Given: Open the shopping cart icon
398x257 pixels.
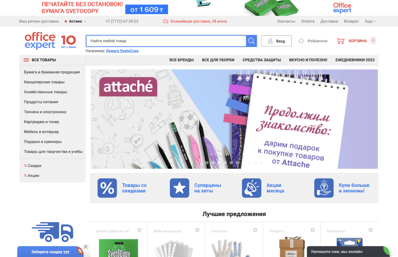Looking at the screenshot, I should [x=340, y=41].
